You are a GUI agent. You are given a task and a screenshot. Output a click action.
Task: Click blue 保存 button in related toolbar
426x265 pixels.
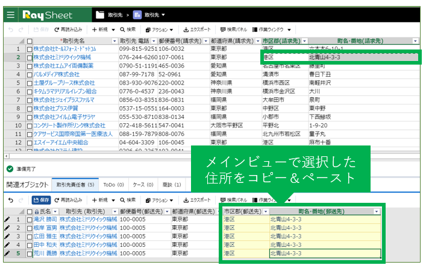42,200
